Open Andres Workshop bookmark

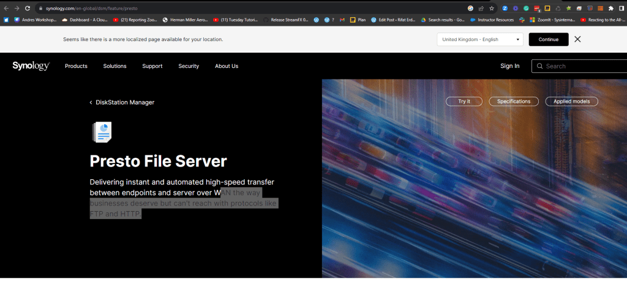(35, 20)
